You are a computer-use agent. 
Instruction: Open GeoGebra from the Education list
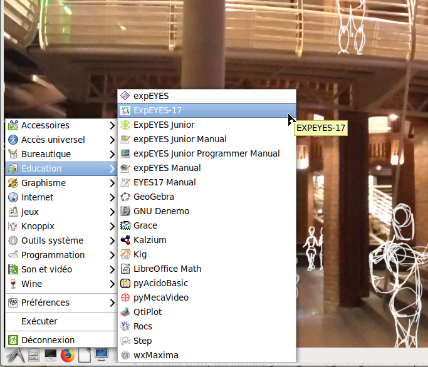click(x=154, y=197)
